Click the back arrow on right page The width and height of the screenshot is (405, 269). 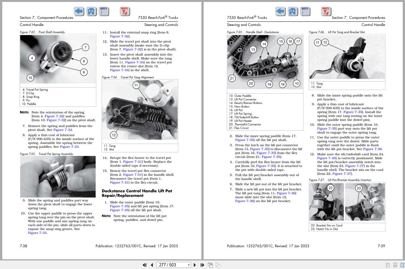pyautogui.click(x=280, y=11)
